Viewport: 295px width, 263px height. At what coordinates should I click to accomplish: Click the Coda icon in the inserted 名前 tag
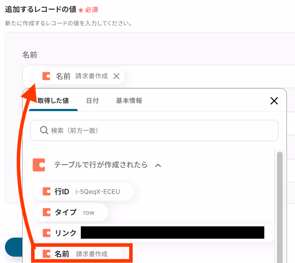[x=46, y=76]
